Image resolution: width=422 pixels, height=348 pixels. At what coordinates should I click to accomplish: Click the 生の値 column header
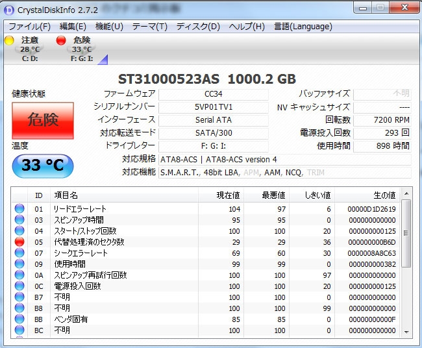coord(367,195)
